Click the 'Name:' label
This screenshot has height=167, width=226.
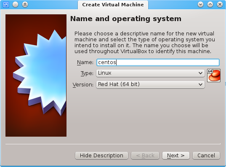[x=85, y=62]
